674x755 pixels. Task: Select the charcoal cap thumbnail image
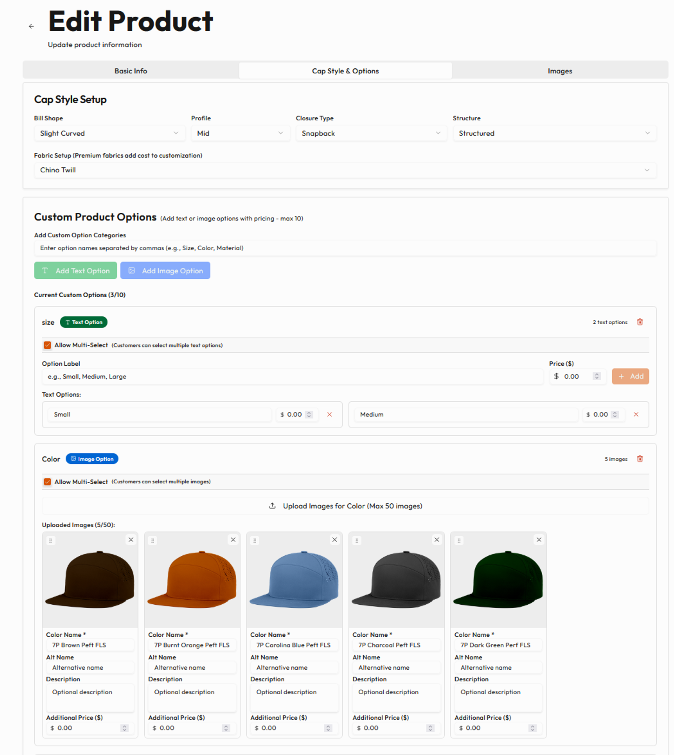coord(397,580)
